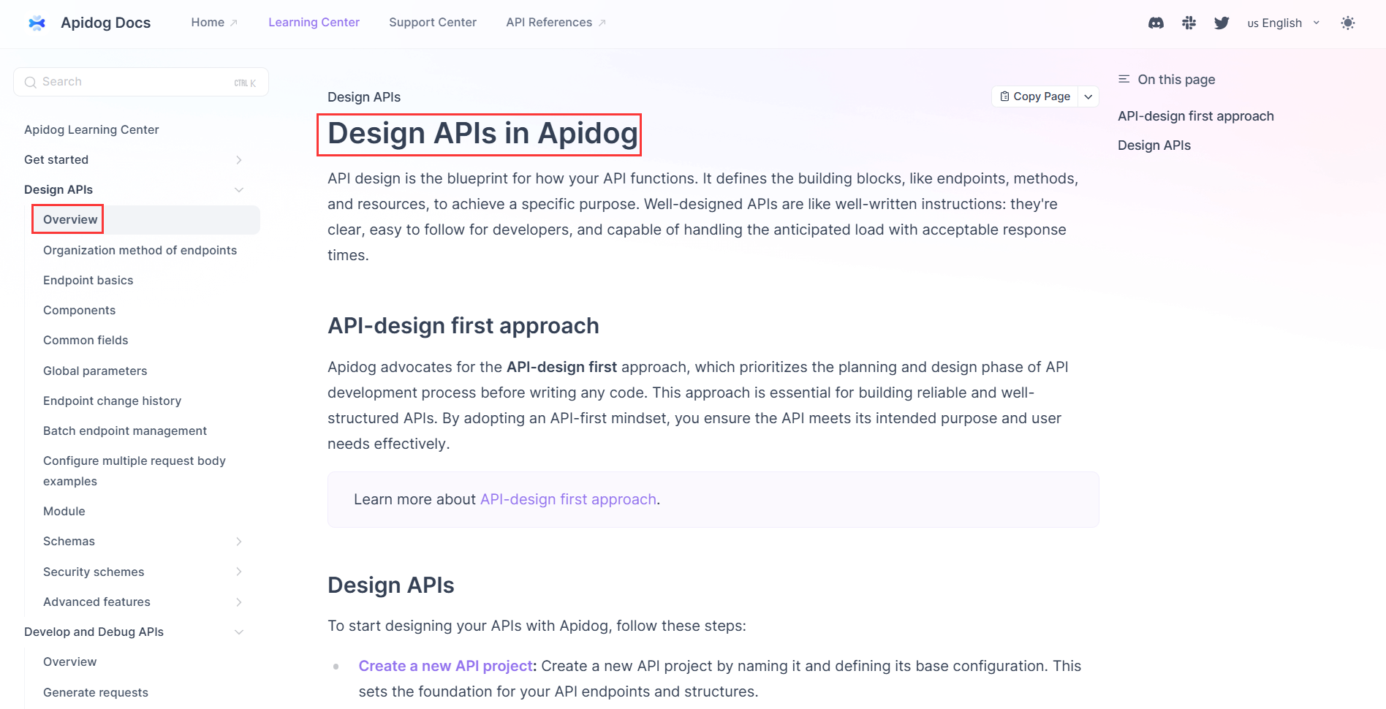Expand the Security schemes chevron
Image resolution: width=1386 pixels, height=709 pixels.
pyautogui.click(x=239, y=572)
